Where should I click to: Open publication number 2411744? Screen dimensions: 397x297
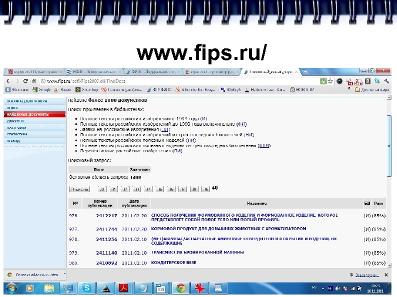106,229
